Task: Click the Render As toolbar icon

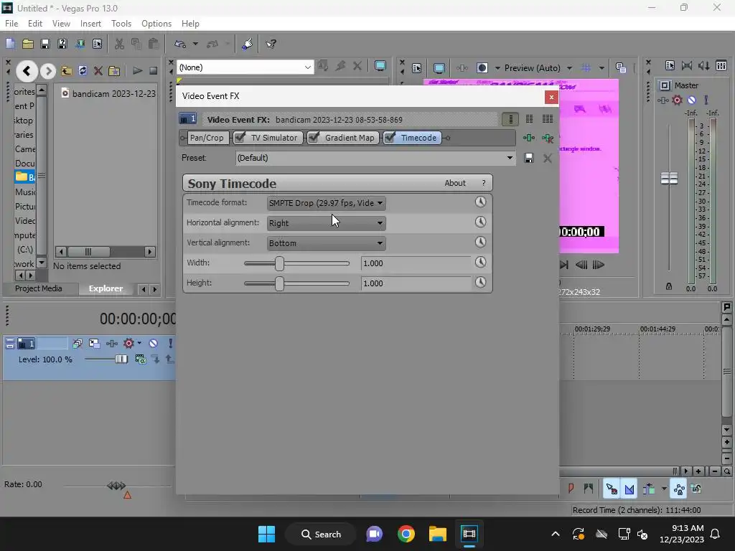Action: 80,44
